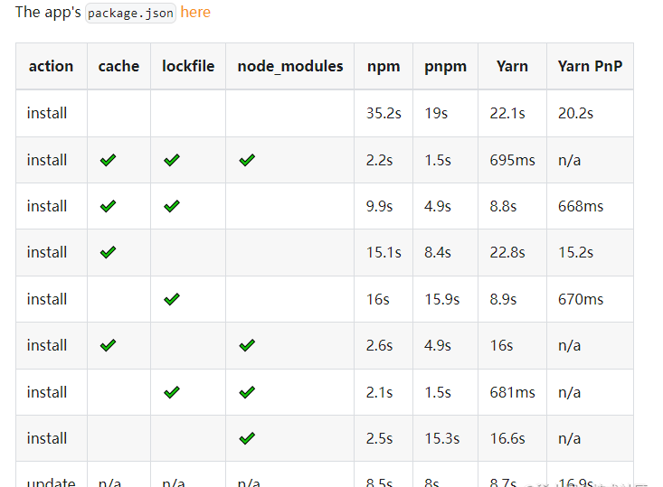Click the inline 'package.json' code label

(130, 13)
